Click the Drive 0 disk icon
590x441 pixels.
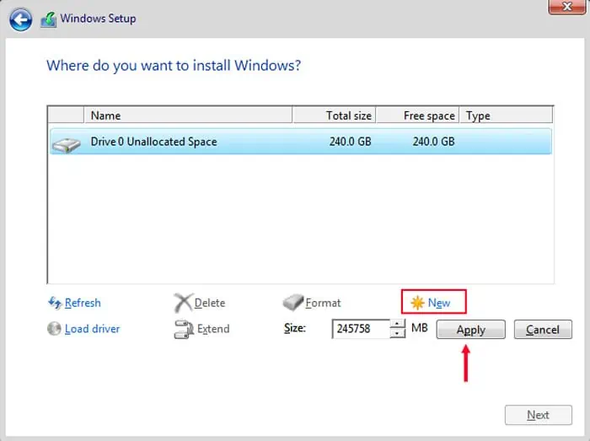[67, 144]
